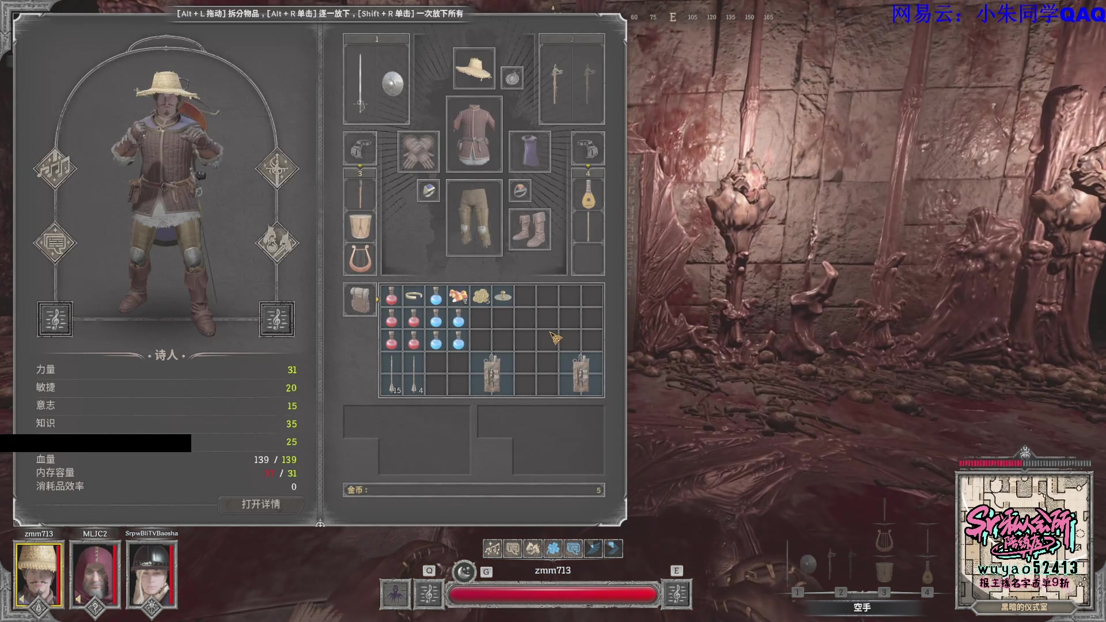Click the purple cape slot
The height and width of the screenshot is (622, 1106).
530,151
